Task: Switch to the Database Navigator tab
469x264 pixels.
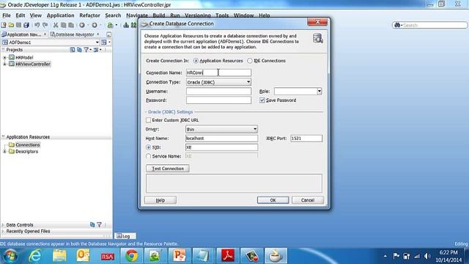Action: point(75,34)
